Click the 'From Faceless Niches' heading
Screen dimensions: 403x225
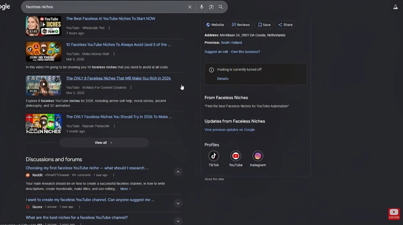coord(226,98)
